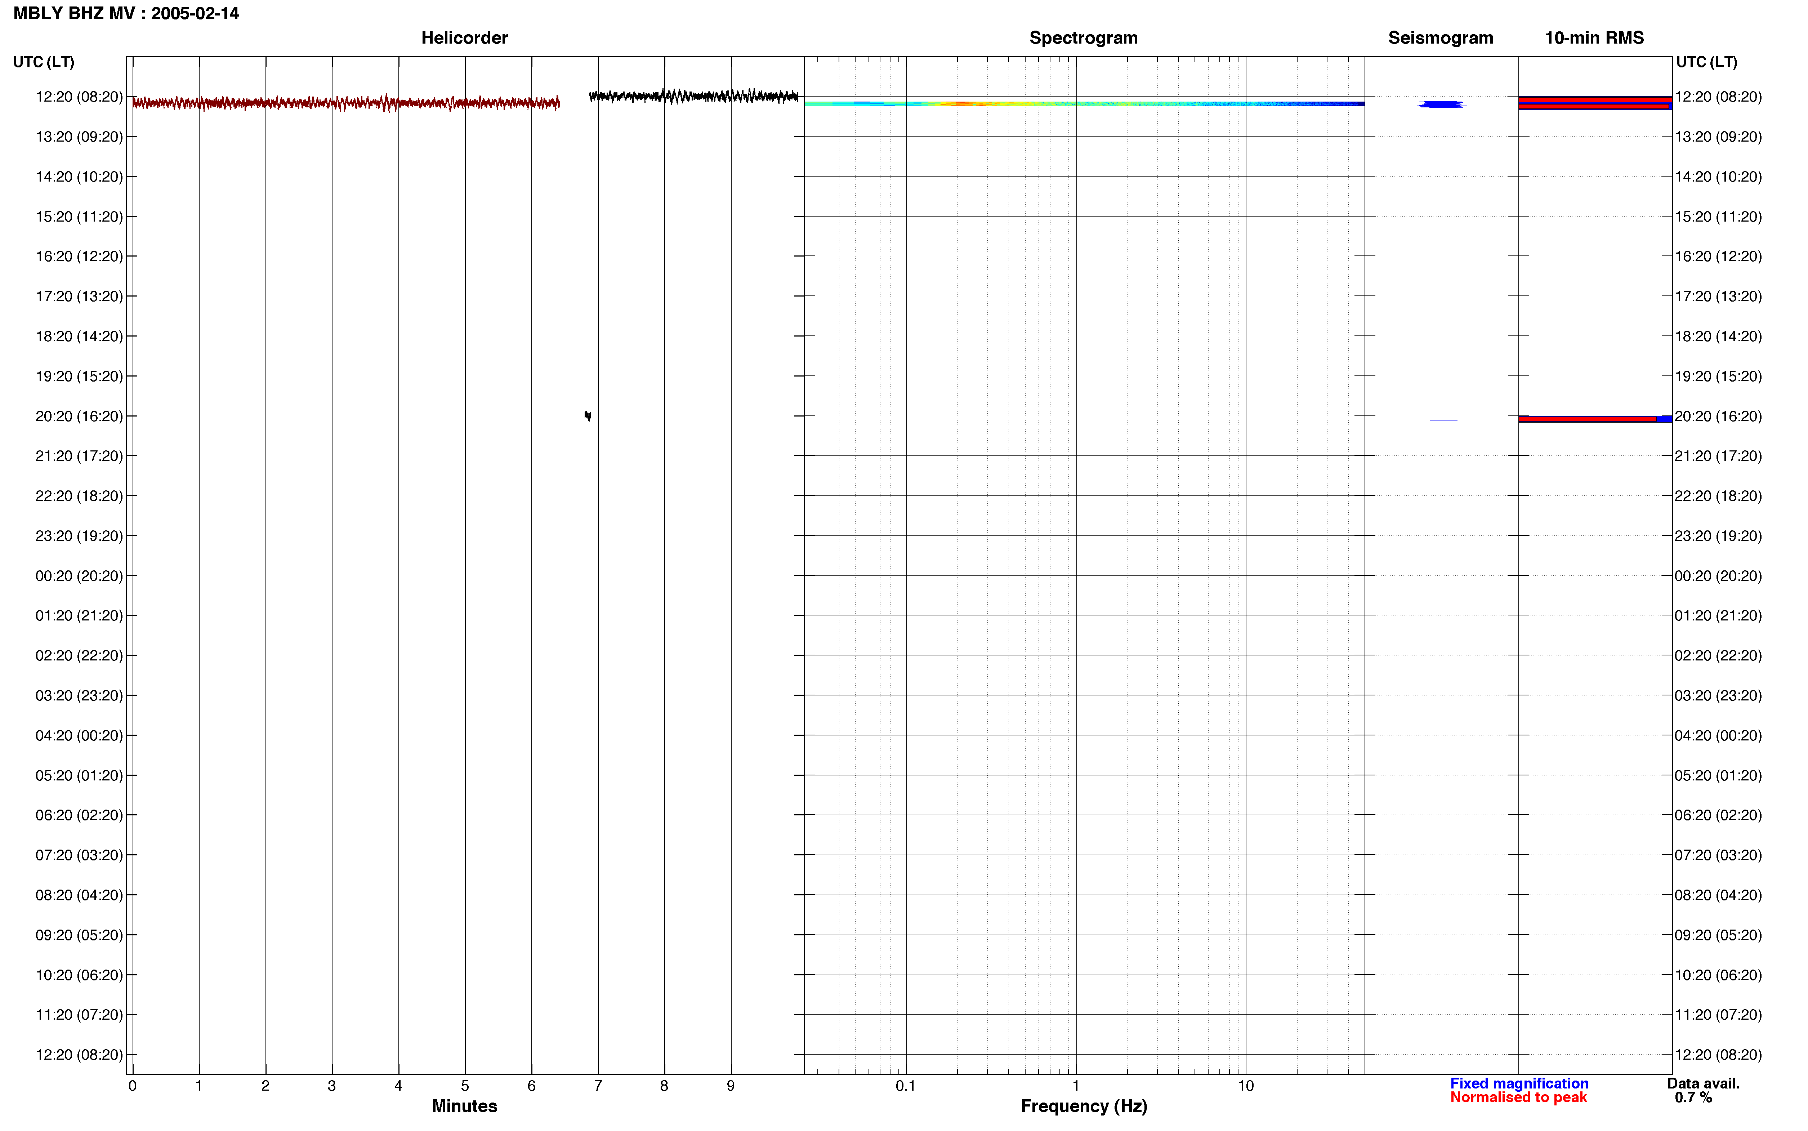
Task: Click the 11:20 (07:20) label on the helicorder axis
Action: click(x=79, y=1014)
